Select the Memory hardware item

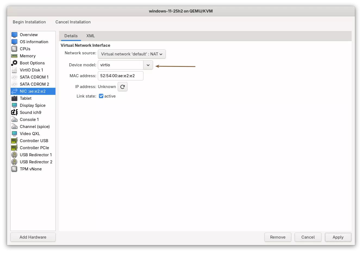pos(27,56)
